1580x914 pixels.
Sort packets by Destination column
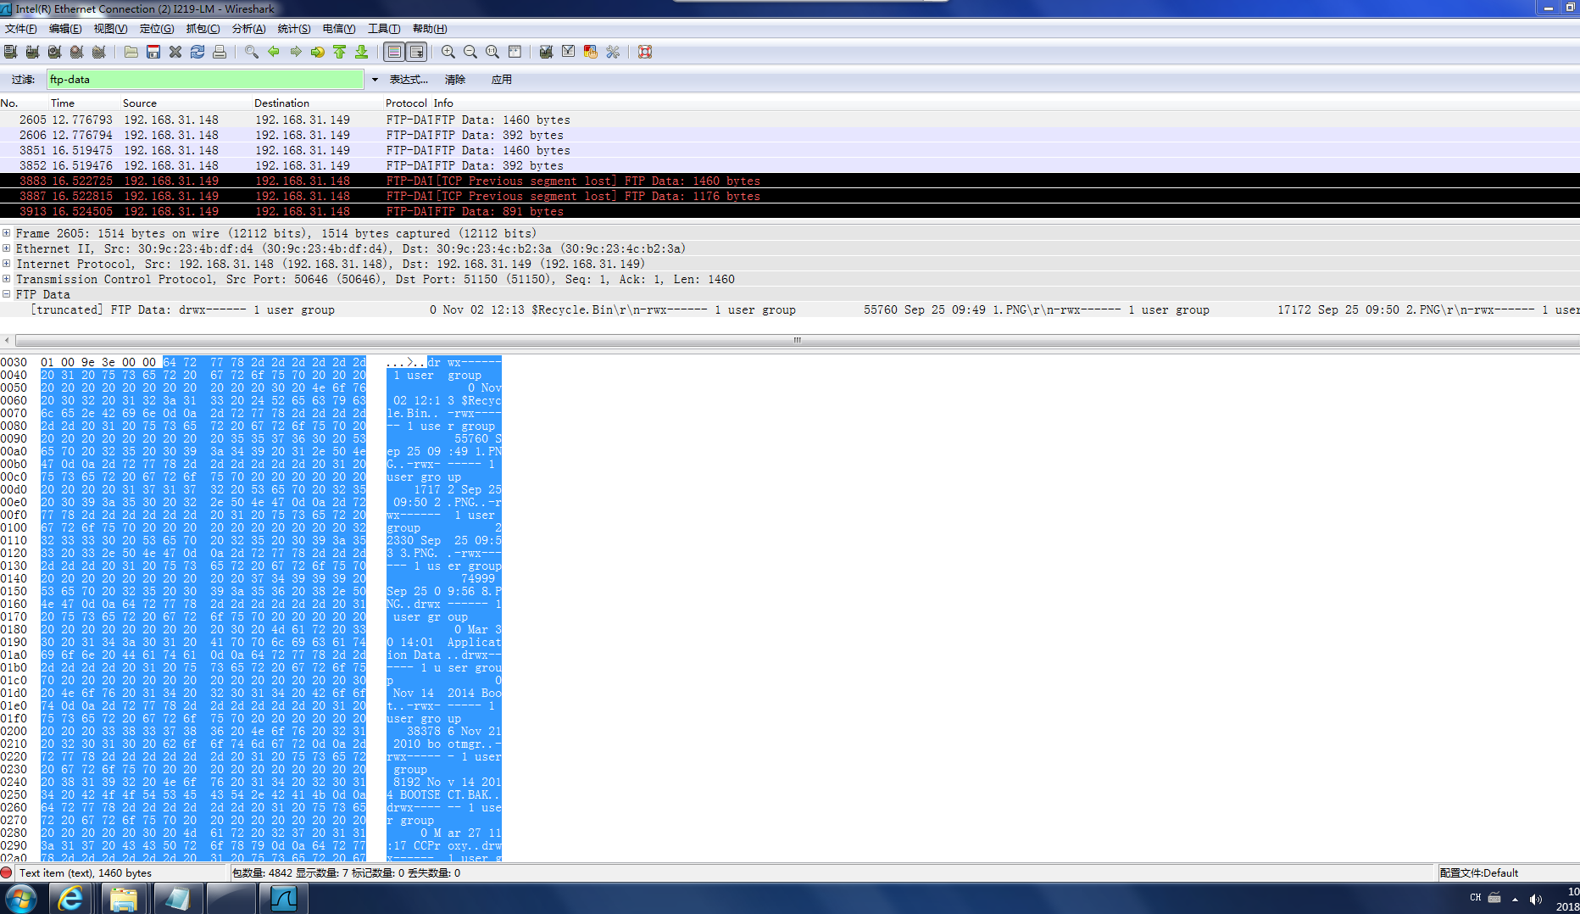[x=281, y=103]
